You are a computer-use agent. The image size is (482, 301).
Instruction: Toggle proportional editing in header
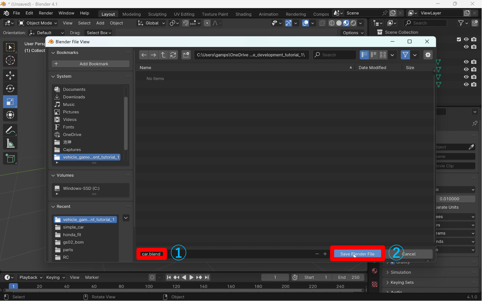tap(207, 23)
